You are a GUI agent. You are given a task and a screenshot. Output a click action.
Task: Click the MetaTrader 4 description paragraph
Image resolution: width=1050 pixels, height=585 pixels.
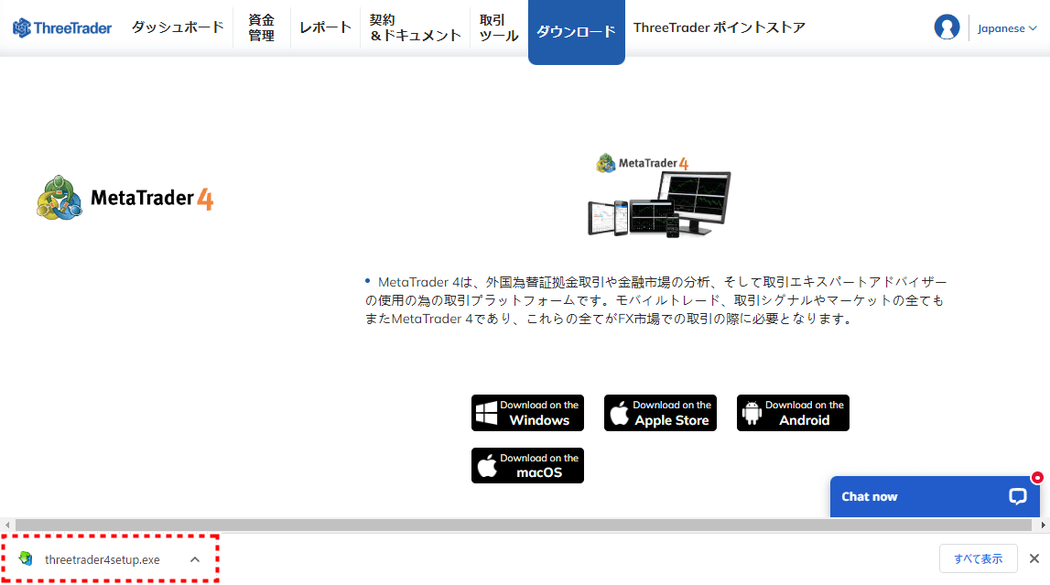point(656,300)
